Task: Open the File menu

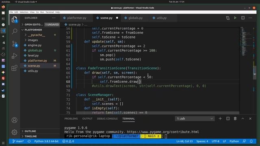Action: point(11,12)
